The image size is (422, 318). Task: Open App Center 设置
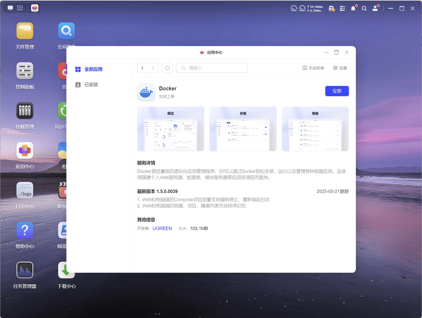tap(340, 68)
